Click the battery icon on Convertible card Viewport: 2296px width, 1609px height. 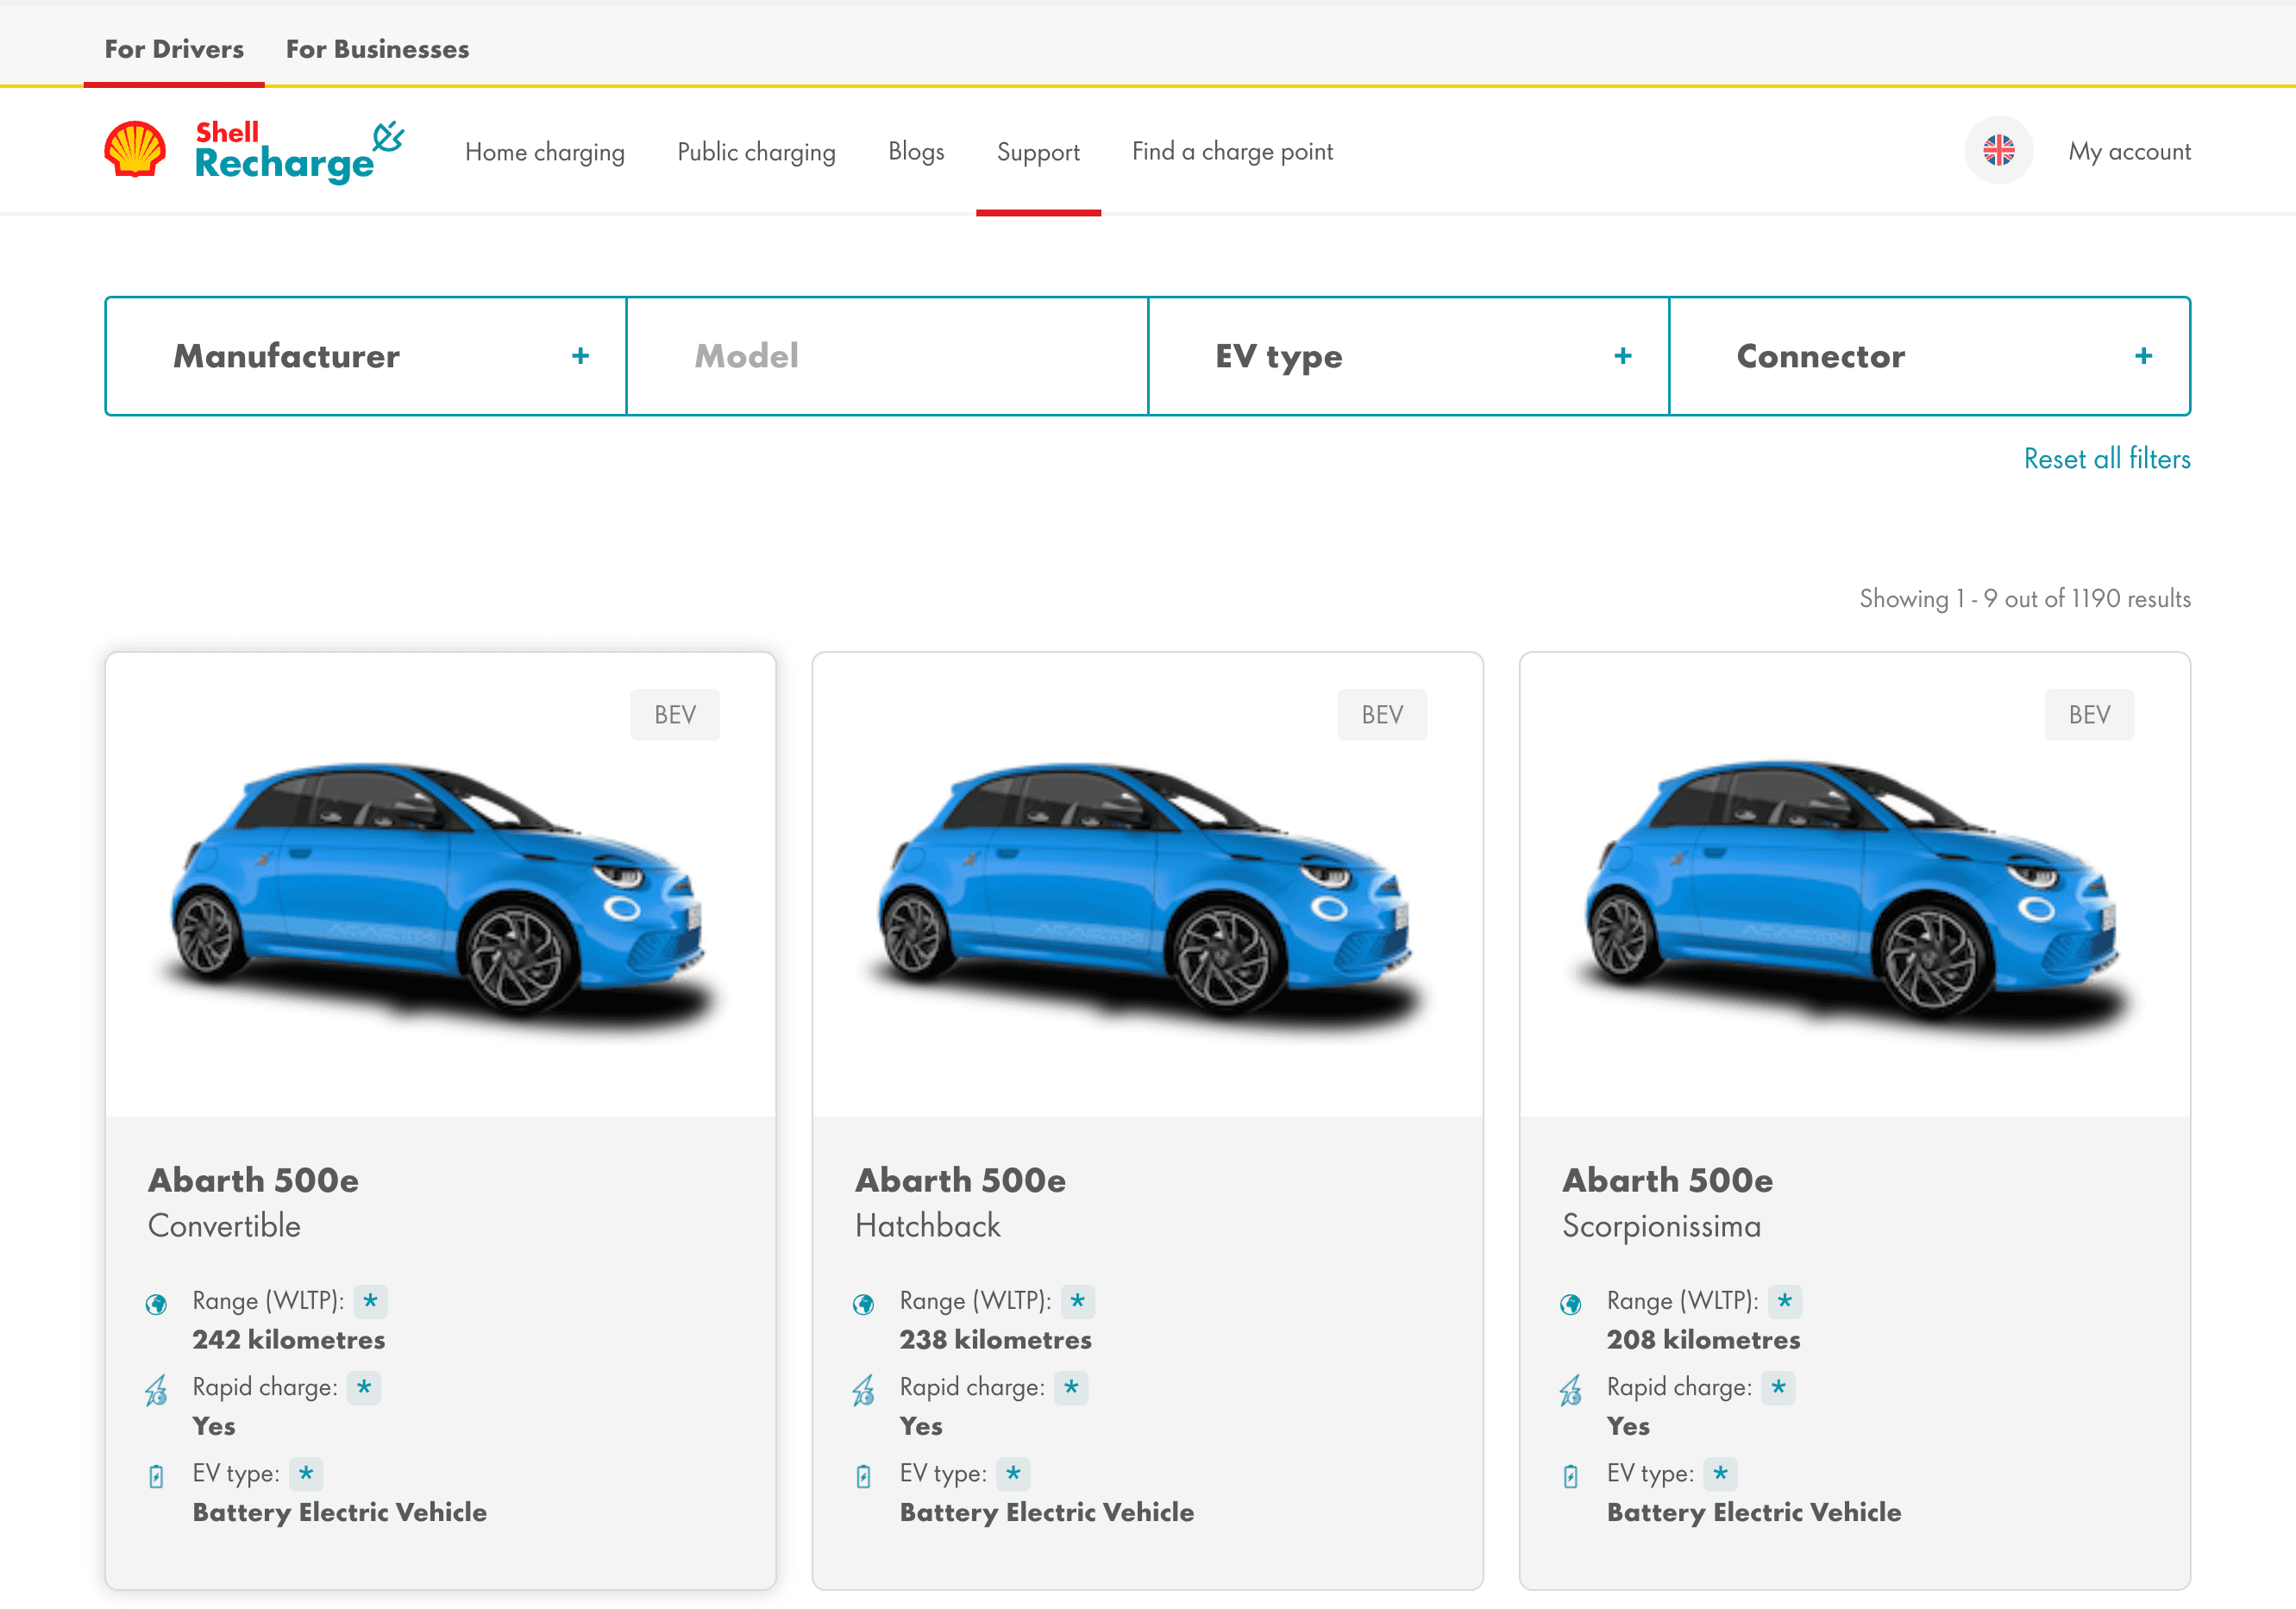[156, 1476]
